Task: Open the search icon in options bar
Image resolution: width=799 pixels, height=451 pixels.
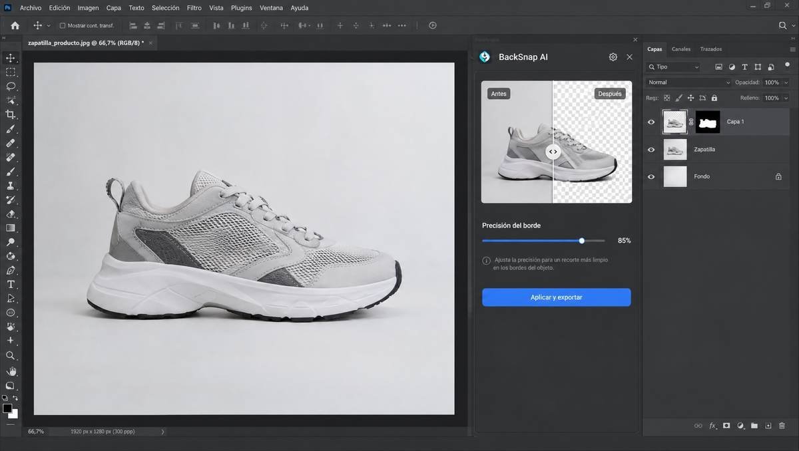Action: coord(783,25)
